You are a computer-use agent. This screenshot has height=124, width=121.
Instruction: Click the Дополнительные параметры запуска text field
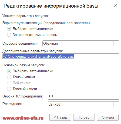(61, 56)
